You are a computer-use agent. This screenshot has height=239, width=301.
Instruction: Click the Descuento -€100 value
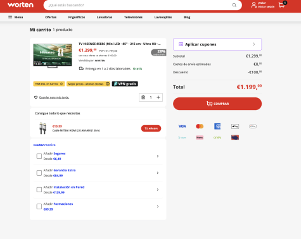(255, 72)
